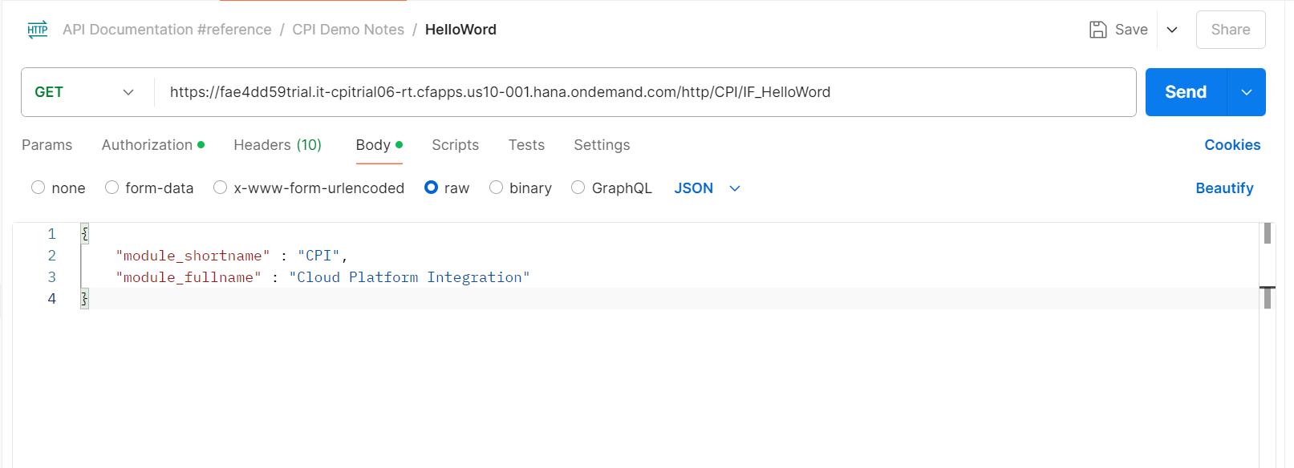
Task: Open the Cookies link
Action: pyautogui.click(x=1231, y=145)
